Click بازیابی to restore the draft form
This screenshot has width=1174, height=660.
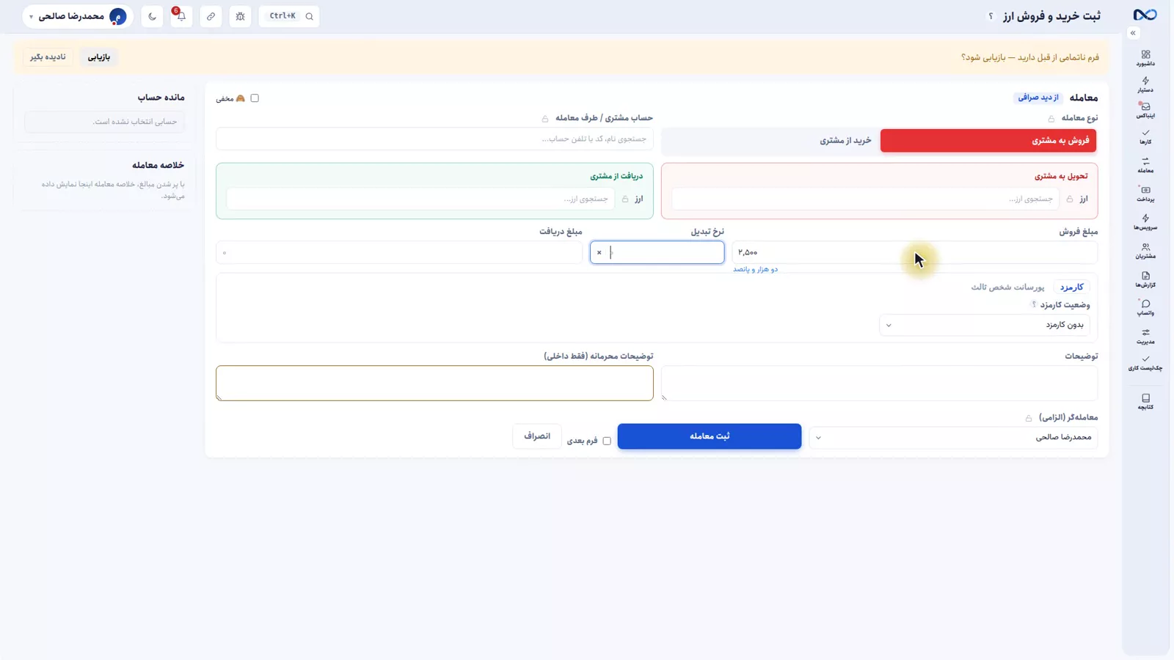tap(99, 57)
